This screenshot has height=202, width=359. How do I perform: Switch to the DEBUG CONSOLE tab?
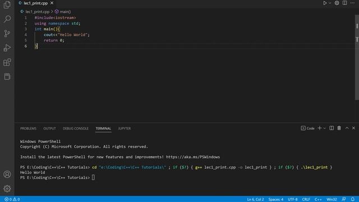pos(76,128)
